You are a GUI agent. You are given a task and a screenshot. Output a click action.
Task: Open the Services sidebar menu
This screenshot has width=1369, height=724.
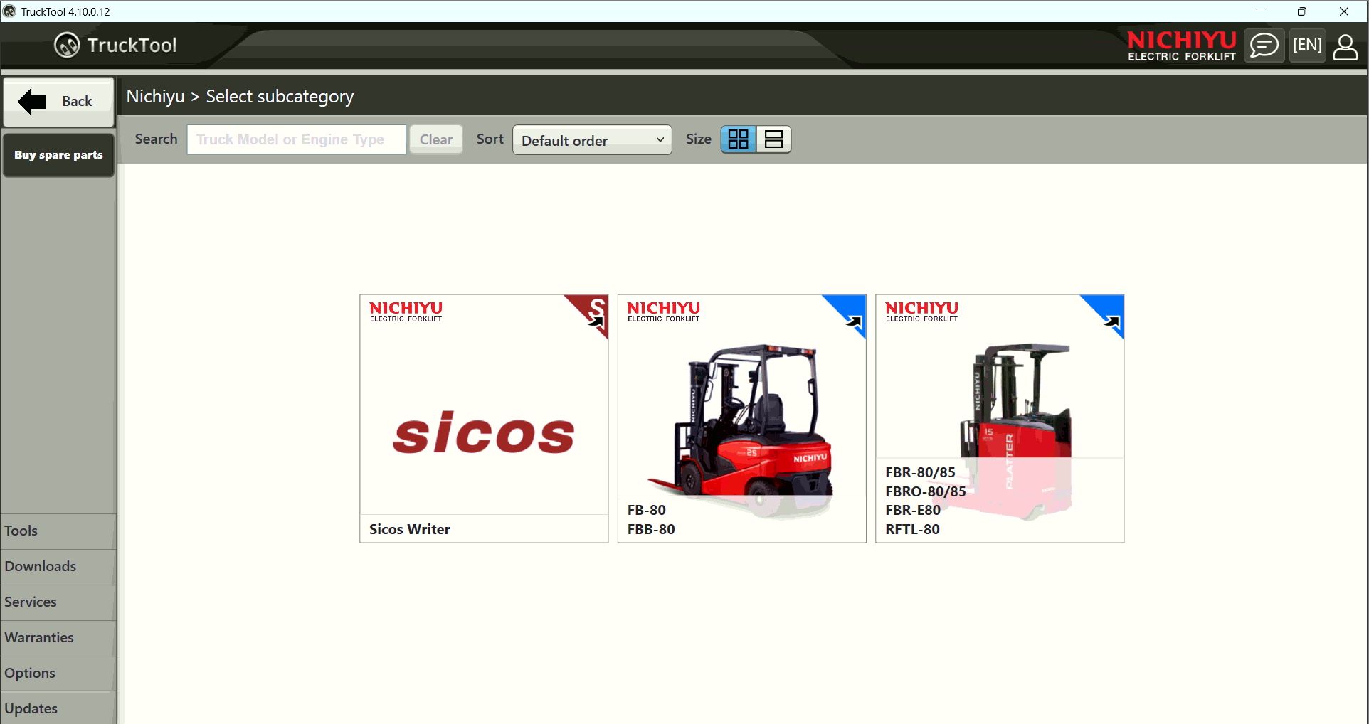(58, 602)
